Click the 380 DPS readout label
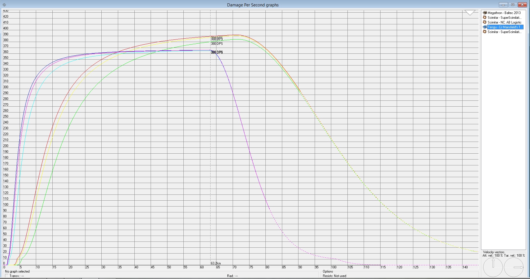The width and height of the screenshot is (530, 279). coord(217,44)
